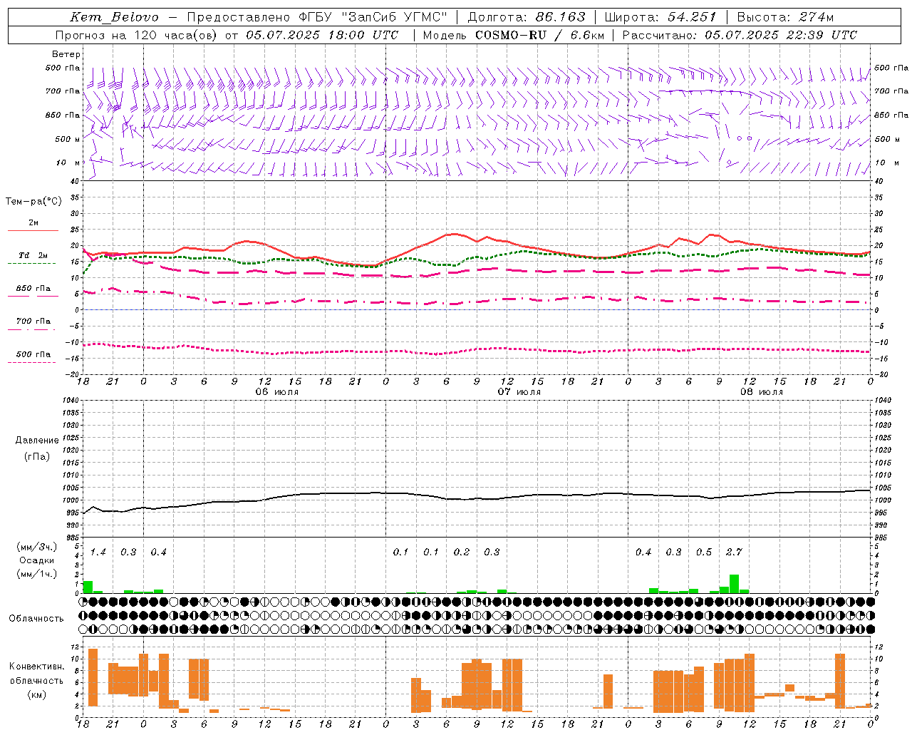The height and width of the screenshot is (730, 912).
Task: Click the forecast start time 05.07.2025 18:00 UTC
Action: tap(322, 35)
